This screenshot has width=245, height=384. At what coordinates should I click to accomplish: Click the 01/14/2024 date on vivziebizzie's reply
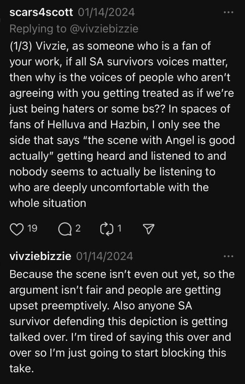point(105,256)
